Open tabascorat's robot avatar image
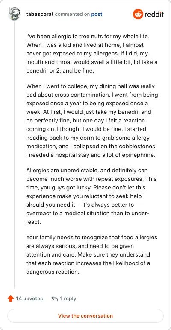 14,14
